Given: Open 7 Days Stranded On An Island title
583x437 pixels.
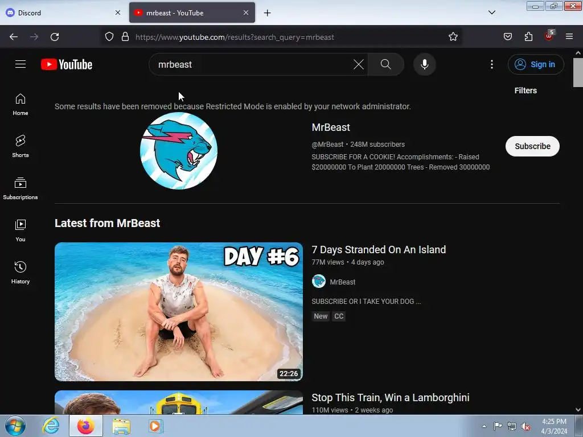Looking at the screenshot, I should click(379, 250).
